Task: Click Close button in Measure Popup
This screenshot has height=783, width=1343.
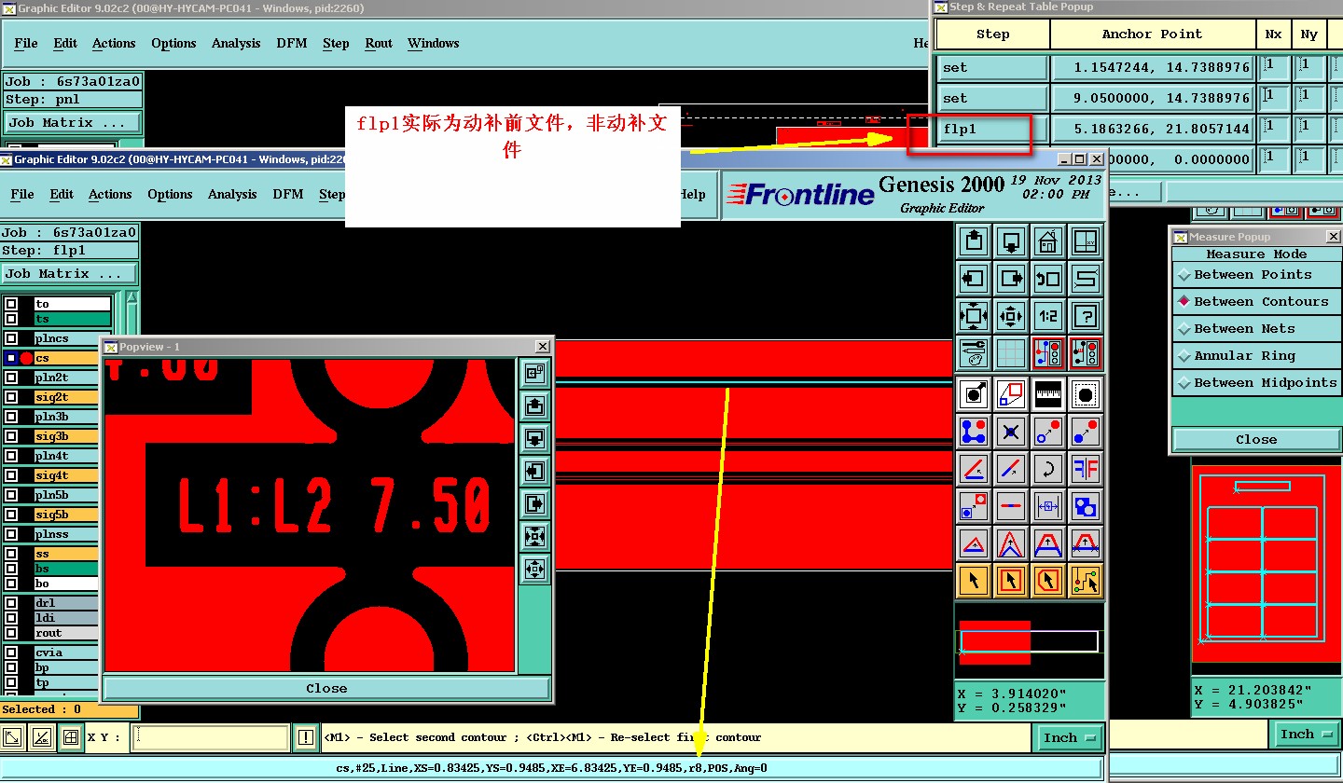Action: (1256, 440)
